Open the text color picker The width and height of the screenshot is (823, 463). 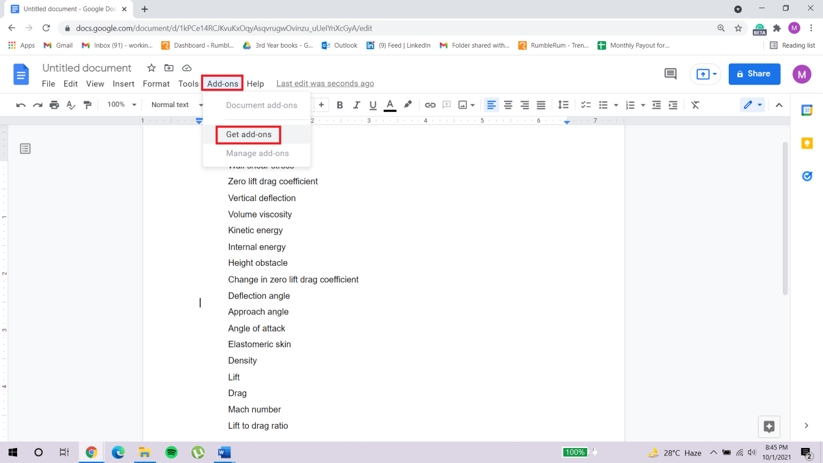click(390, 105)
